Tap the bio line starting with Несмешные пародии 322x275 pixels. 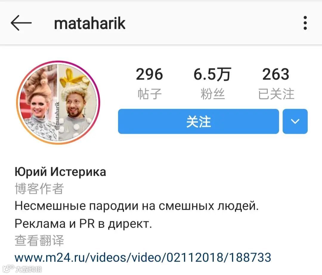pos(137,206)
